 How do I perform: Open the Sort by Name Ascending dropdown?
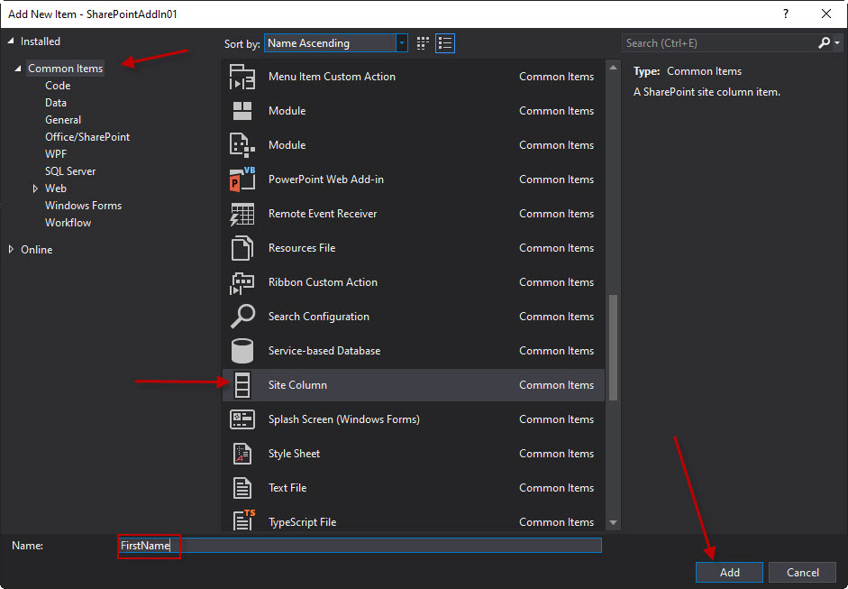point(336,43)
